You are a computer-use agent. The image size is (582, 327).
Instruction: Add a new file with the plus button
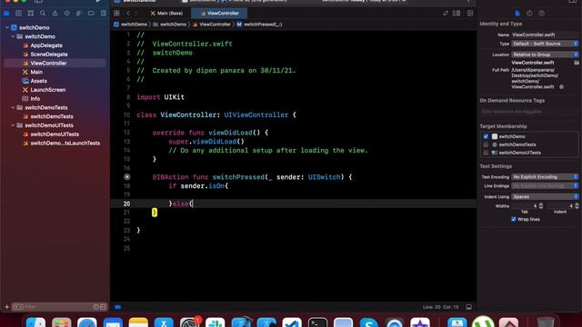[x=6, y=307]
